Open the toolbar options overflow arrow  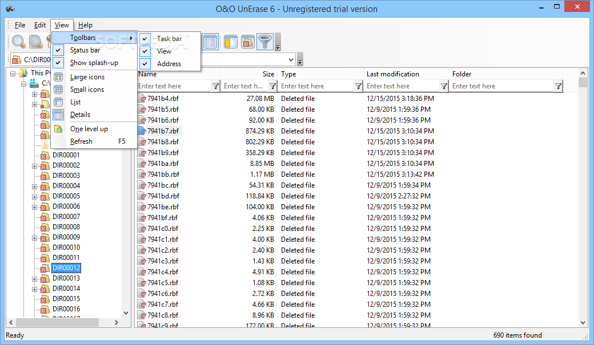click(278, 42)
